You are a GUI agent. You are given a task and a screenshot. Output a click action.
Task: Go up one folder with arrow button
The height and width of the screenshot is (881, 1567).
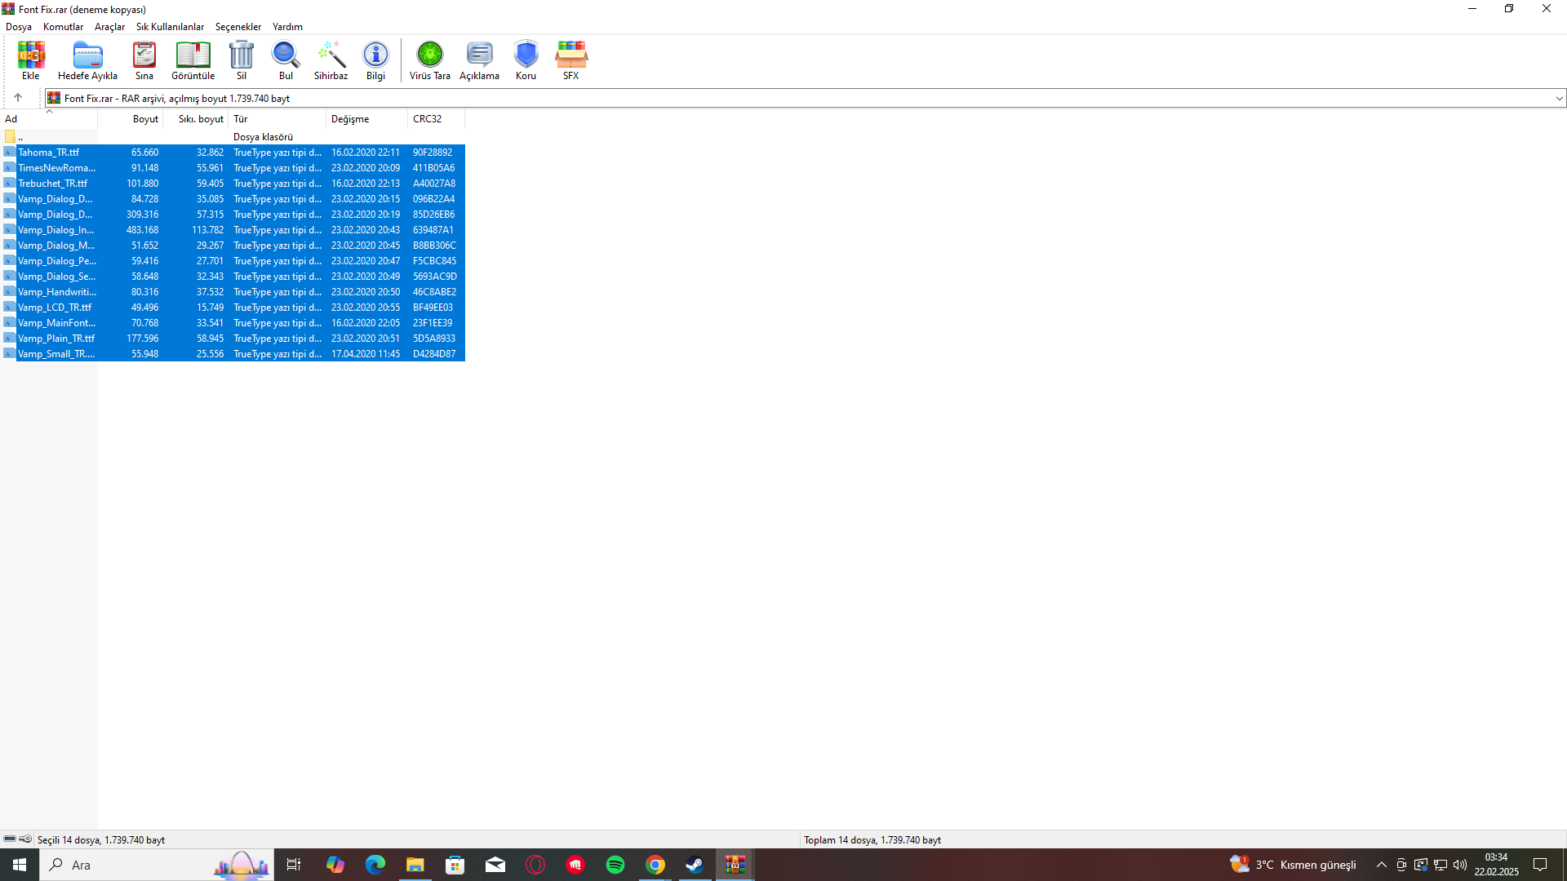[x=19, y=97]
